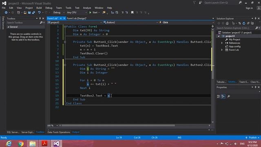
Task: Open the 100 % zoom dropdown
Action: tap(57, 125)
